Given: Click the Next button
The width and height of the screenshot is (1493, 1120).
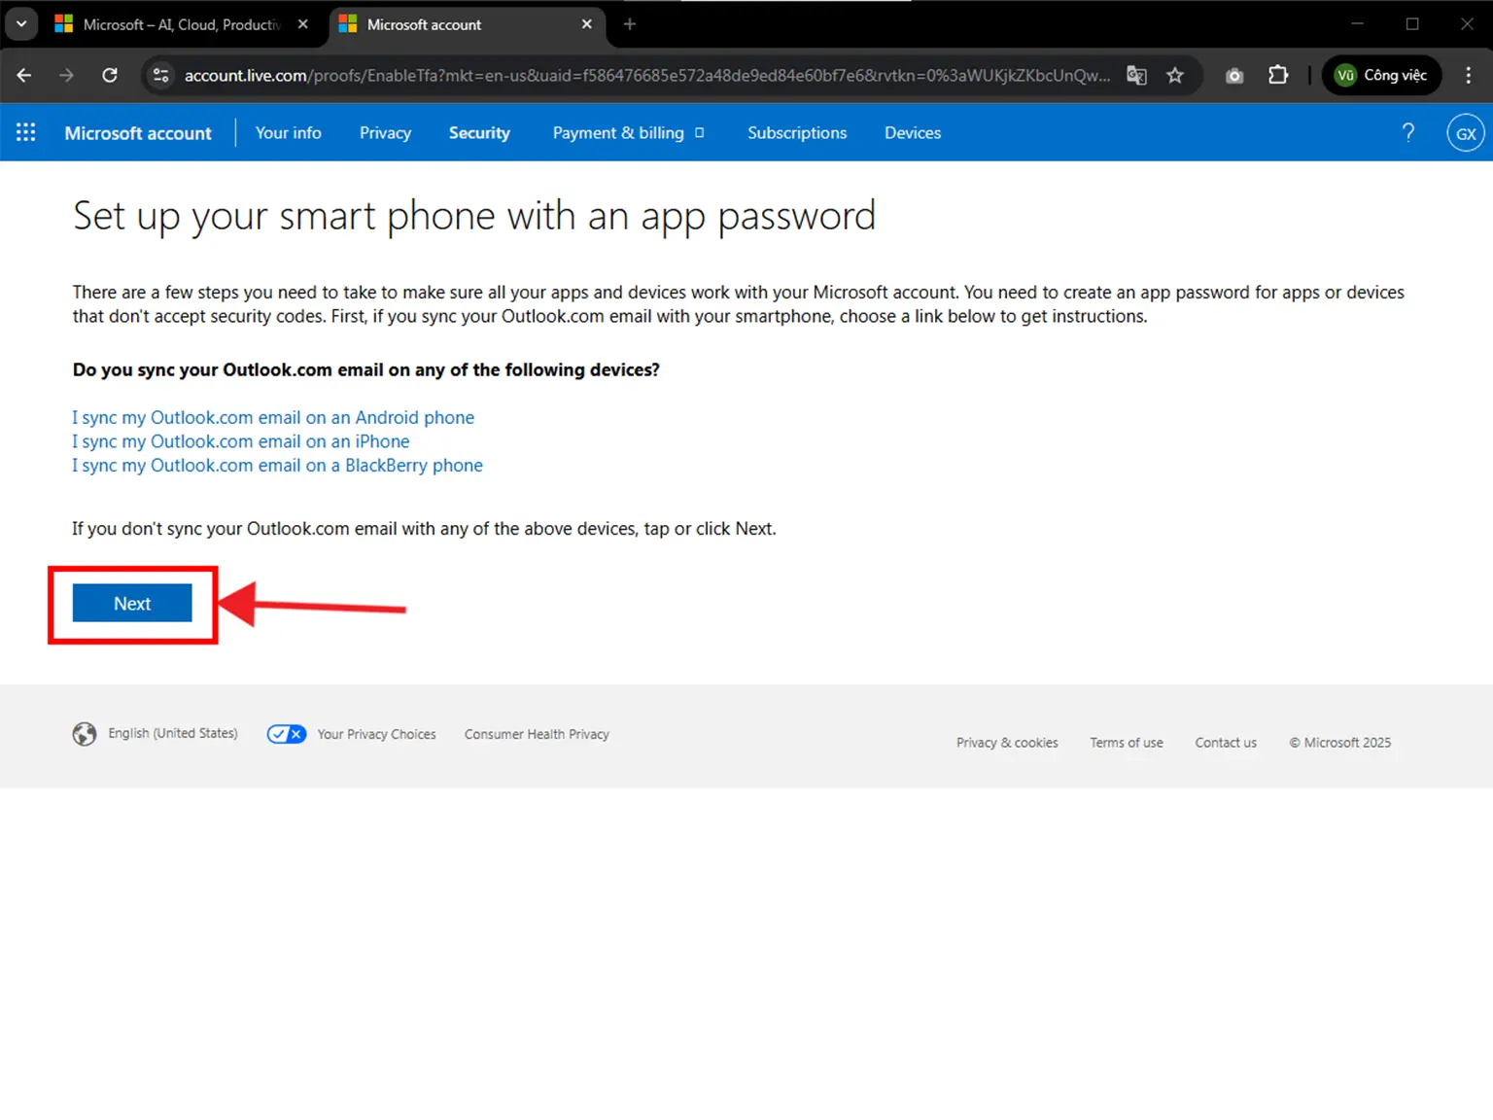Looking at the screenshot, I should click(x=131, y=603).
